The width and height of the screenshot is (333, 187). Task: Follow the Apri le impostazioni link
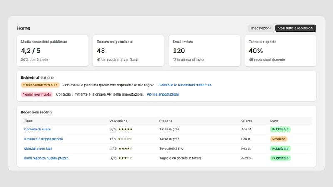(163, 94)
